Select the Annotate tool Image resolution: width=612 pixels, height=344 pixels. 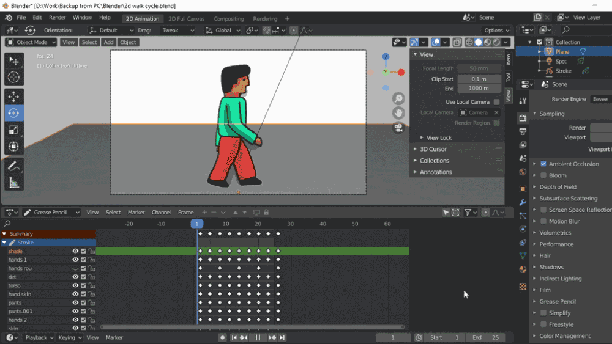[13, 166]
